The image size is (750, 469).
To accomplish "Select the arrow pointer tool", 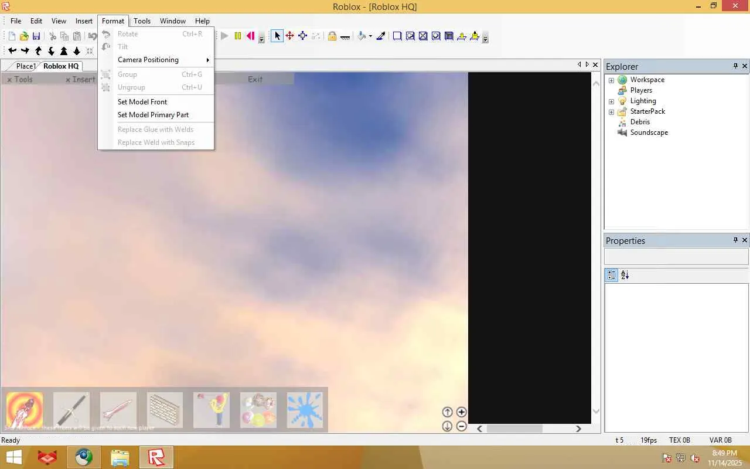I will [277, 36].
